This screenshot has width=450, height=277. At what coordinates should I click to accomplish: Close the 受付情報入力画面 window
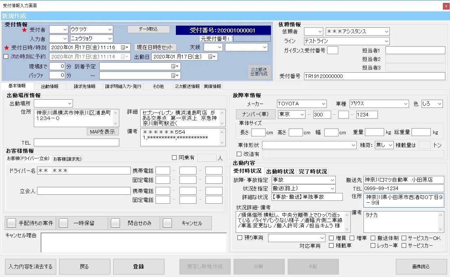pyautogui.click(x=445, y=6)
